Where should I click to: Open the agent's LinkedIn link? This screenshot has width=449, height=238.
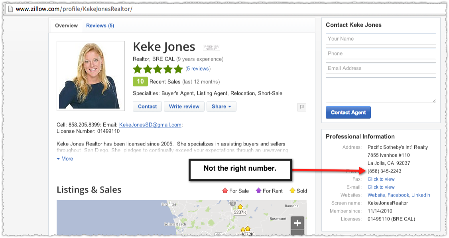pyautogui.click(x=421, y=195)
